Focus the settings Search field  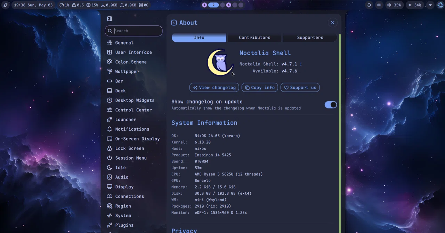(x=133, y=31)
